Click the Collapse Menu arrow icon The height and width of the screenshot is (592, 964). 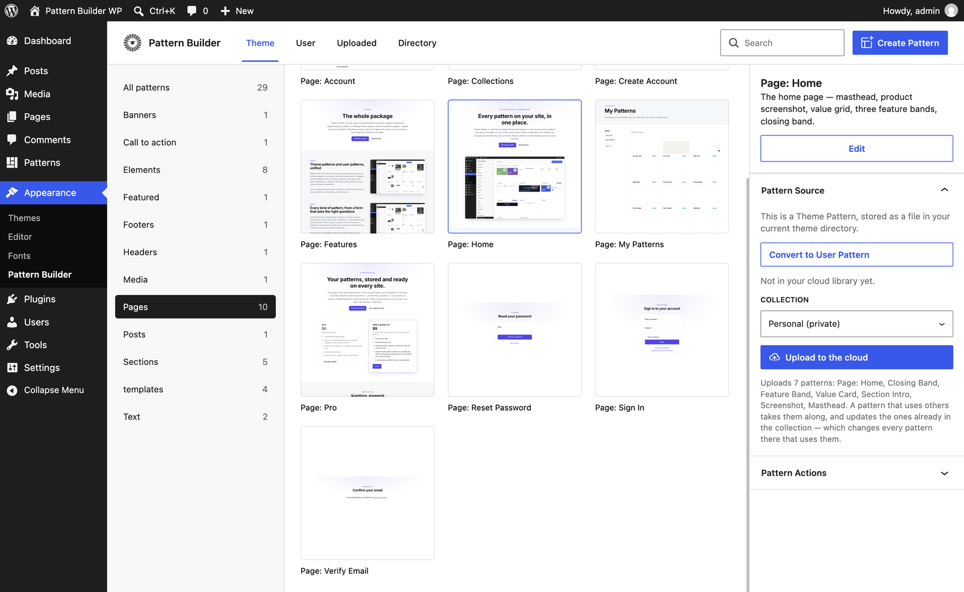tap(12, 390)
